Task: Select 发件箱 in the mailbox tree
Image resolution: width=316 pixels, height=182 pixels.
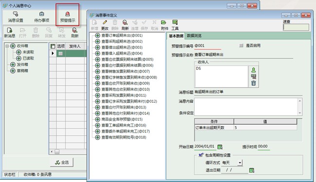Action: click(x=22, y=65)
